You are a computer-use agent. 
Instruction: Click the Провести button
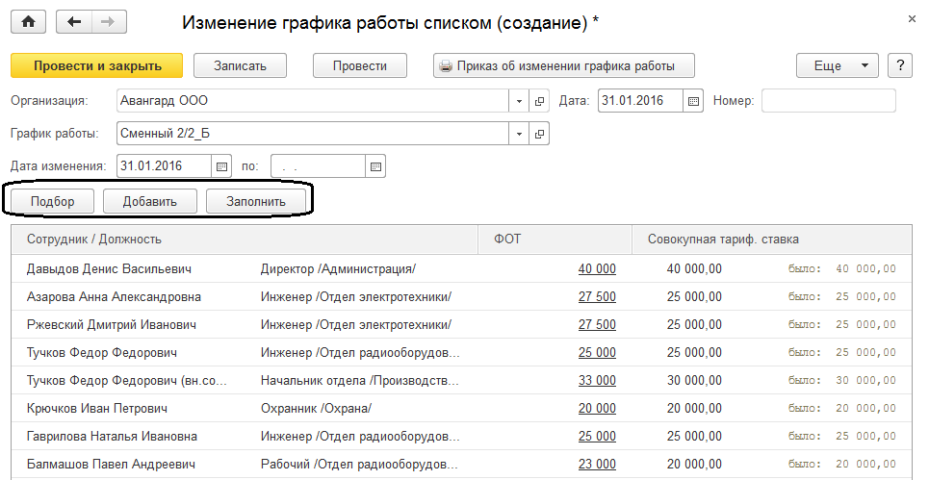point(360,65)
